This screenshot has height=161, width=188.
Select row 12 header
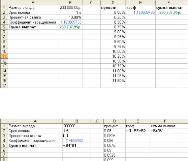(4, 61)
